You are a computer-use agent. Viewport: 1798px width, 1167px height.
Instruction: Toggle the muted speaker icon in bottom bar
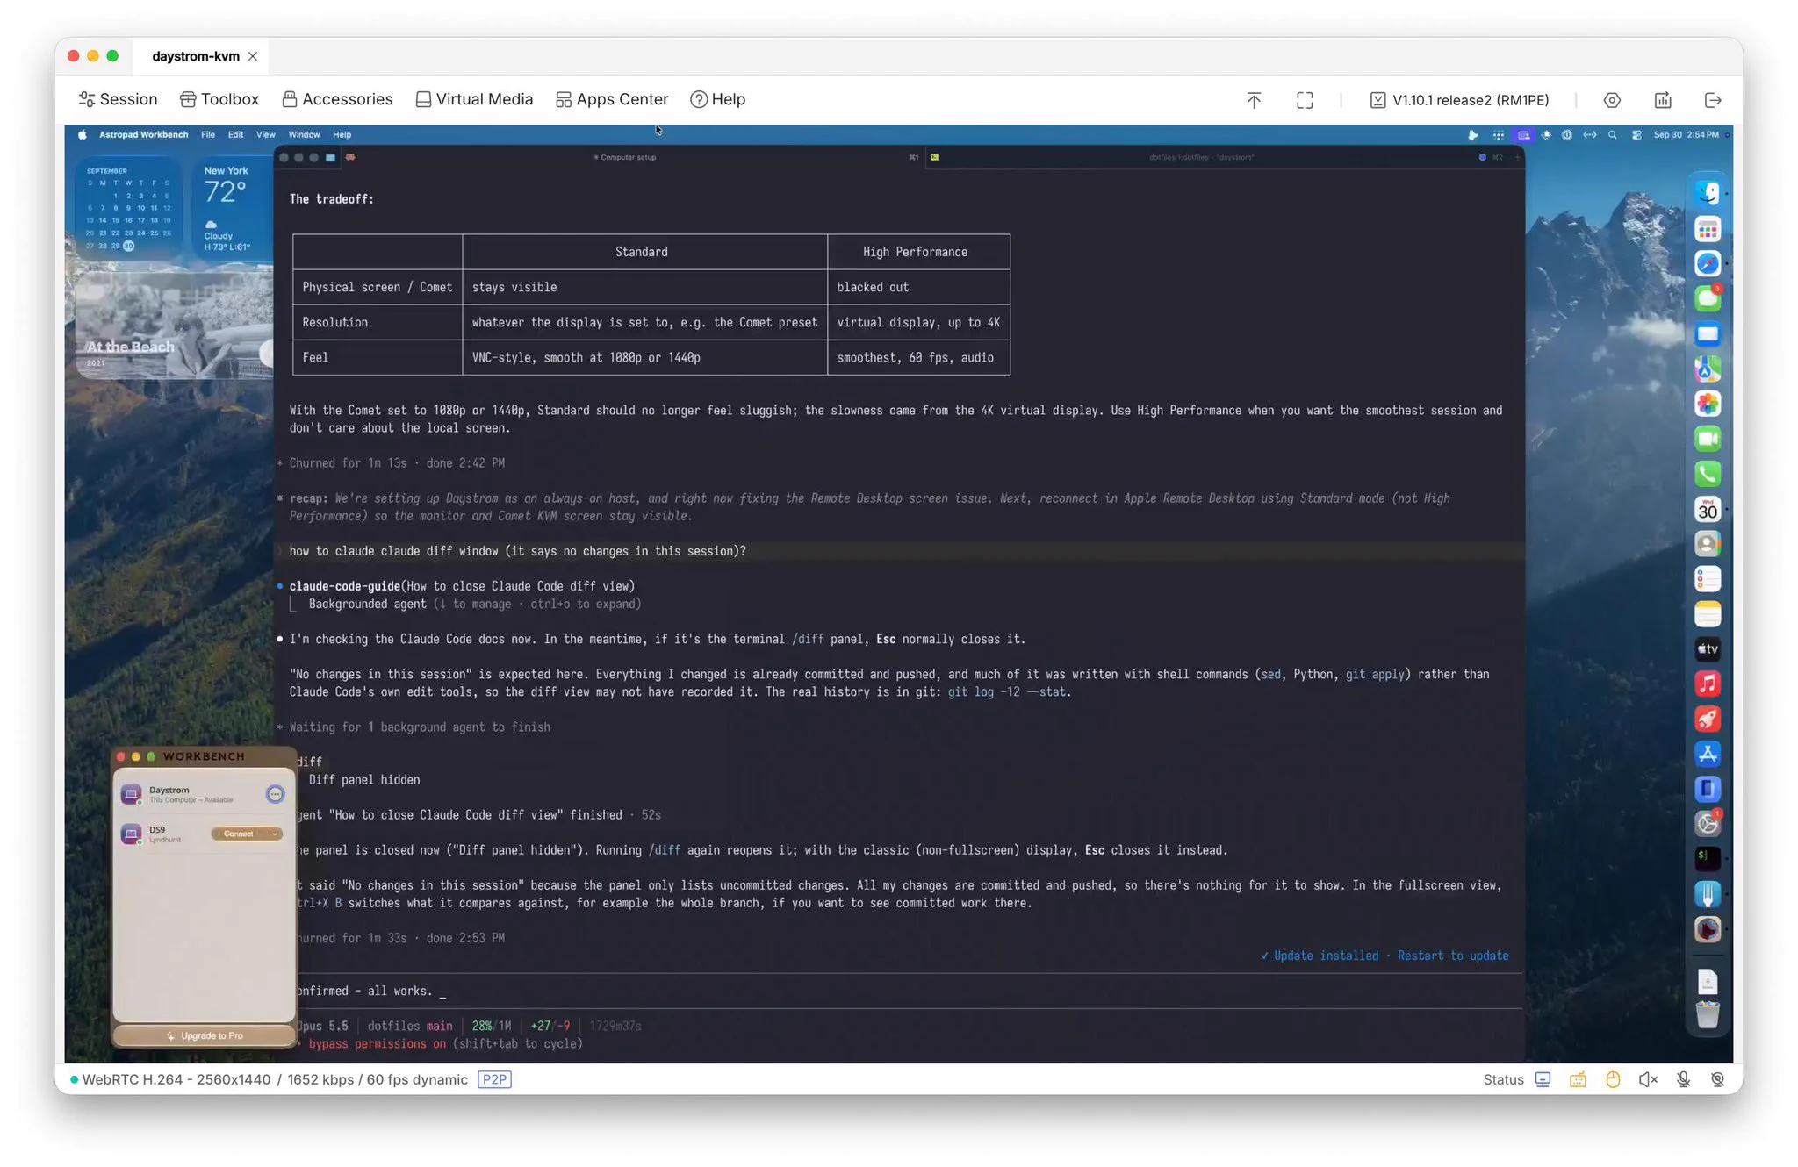click(1648, 1079)
